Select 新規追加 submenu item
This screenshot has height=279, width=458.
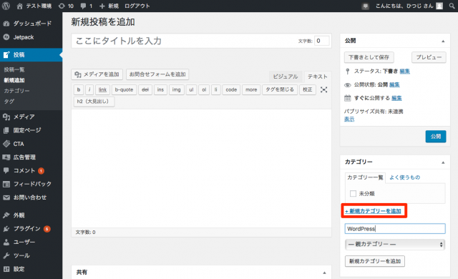pos(14,80)
